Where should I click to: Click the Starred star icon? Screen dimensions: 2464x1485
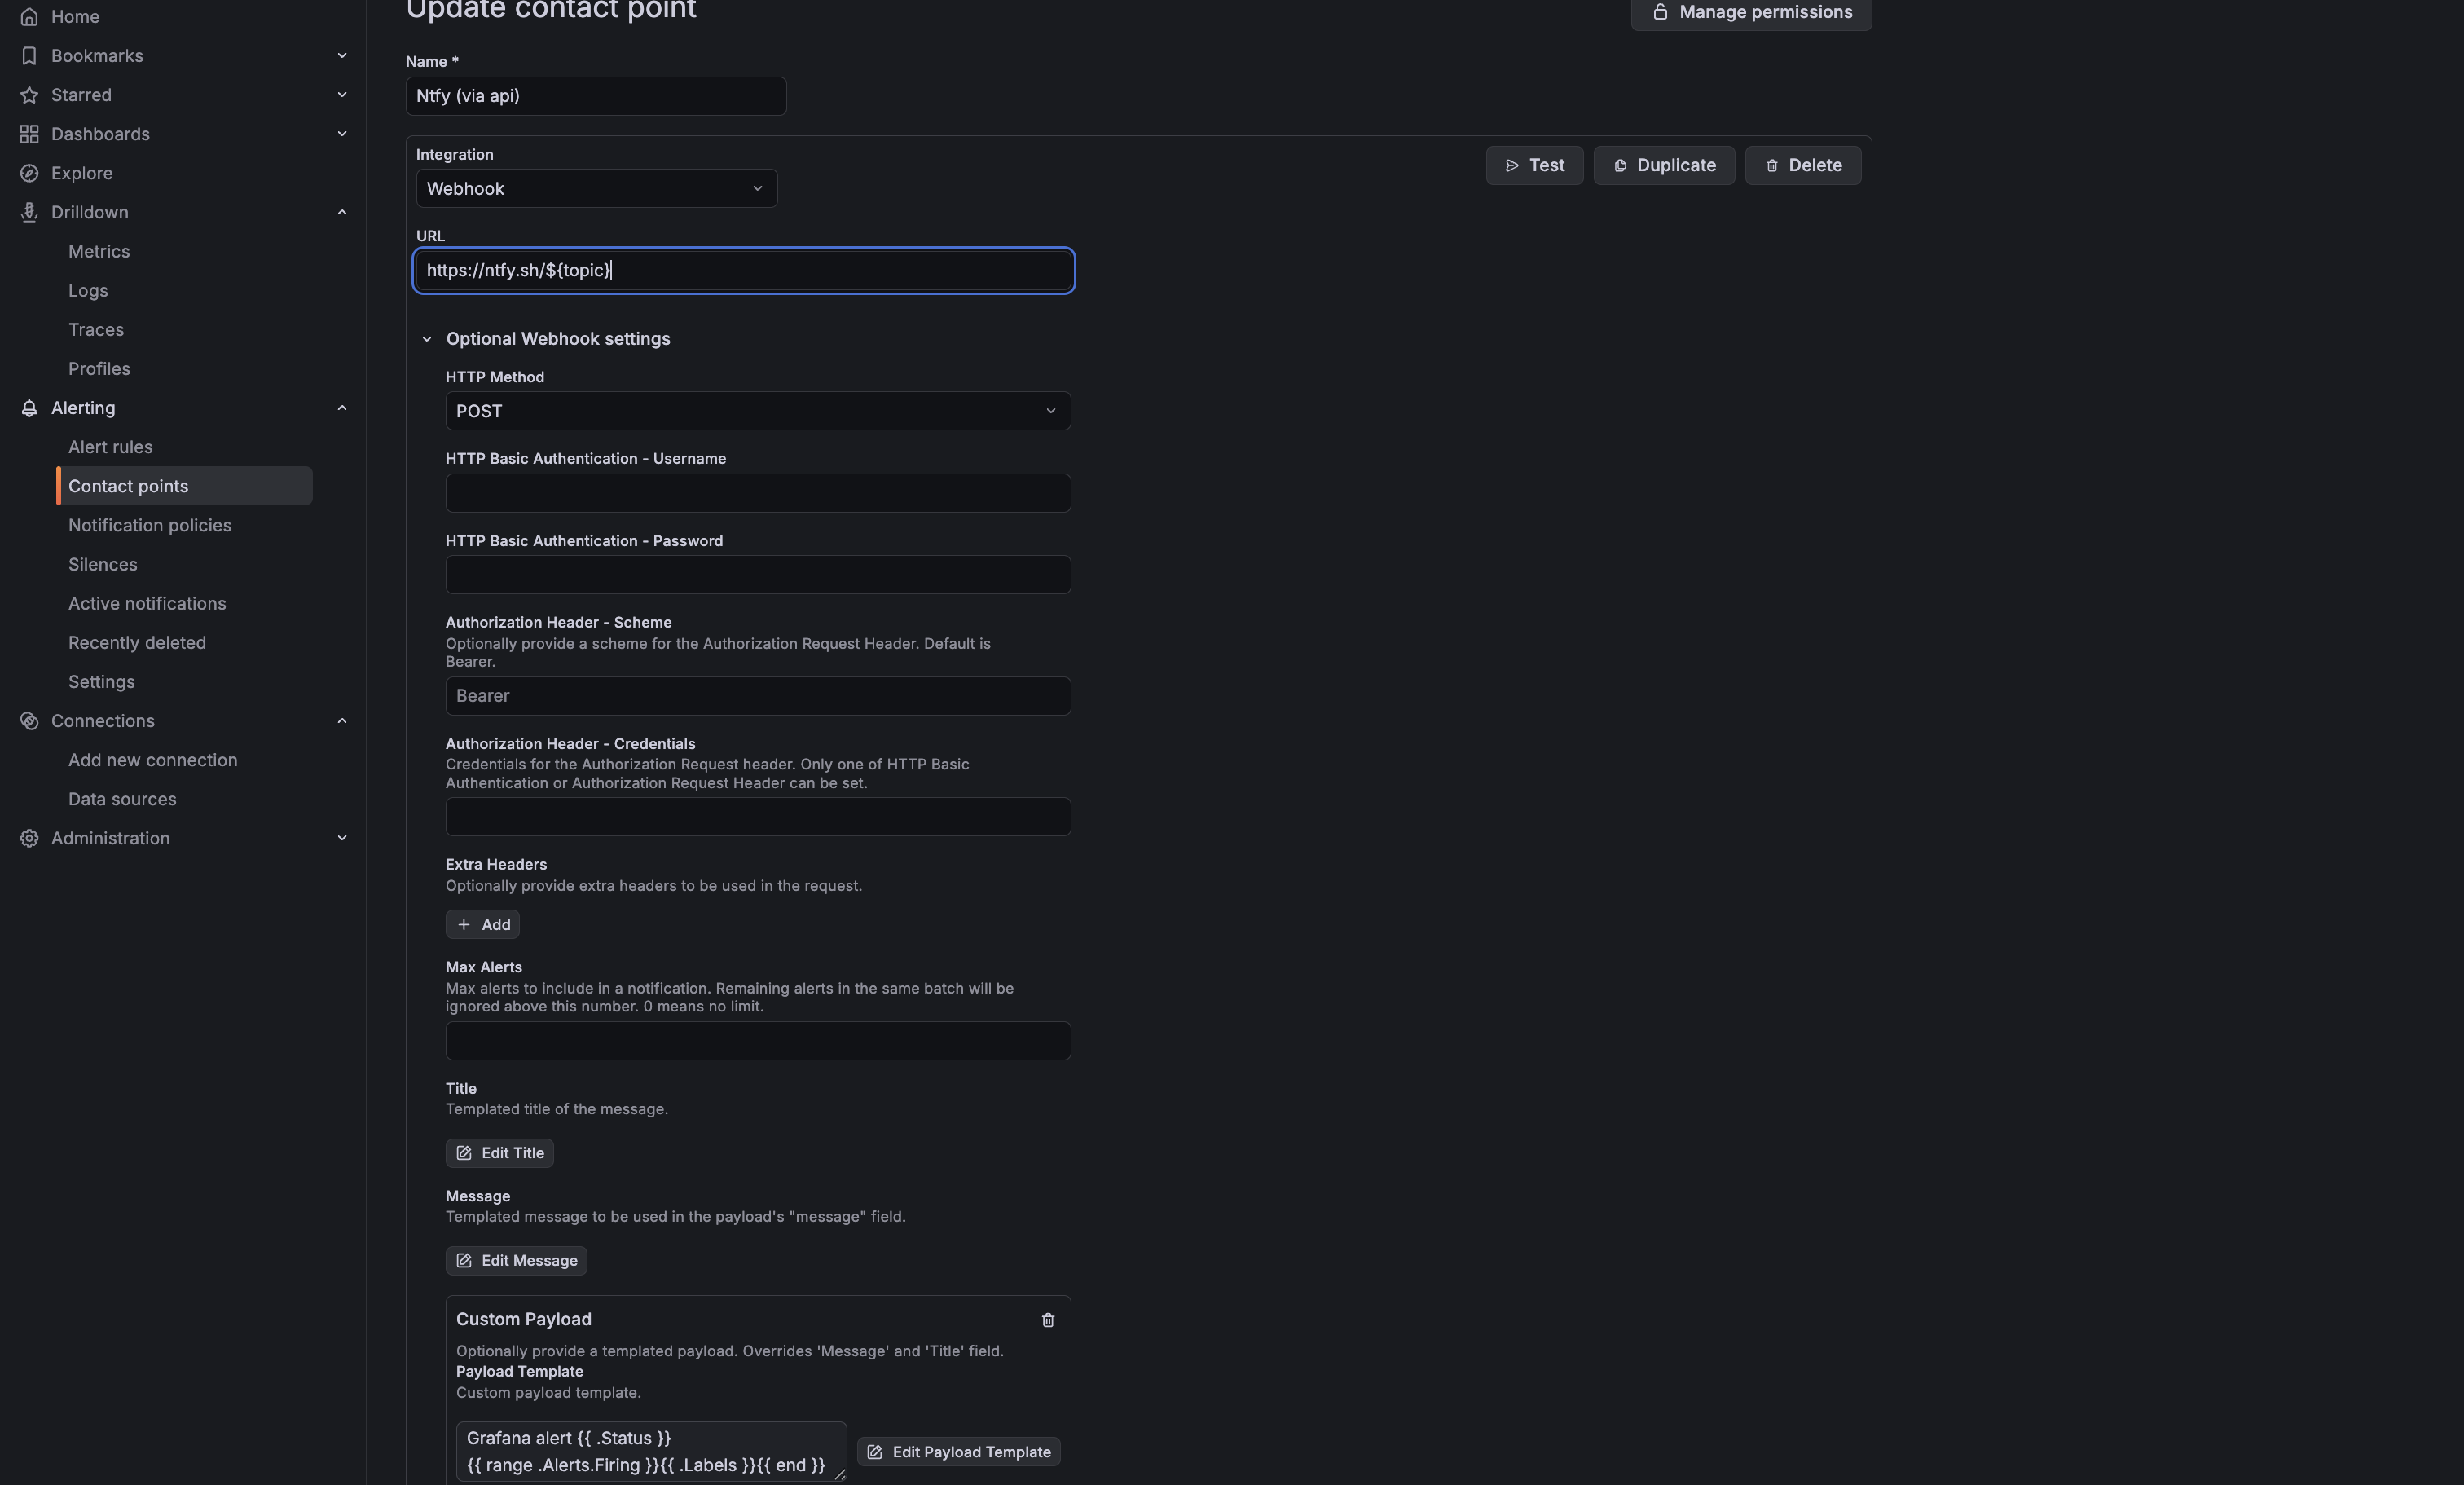30,94
